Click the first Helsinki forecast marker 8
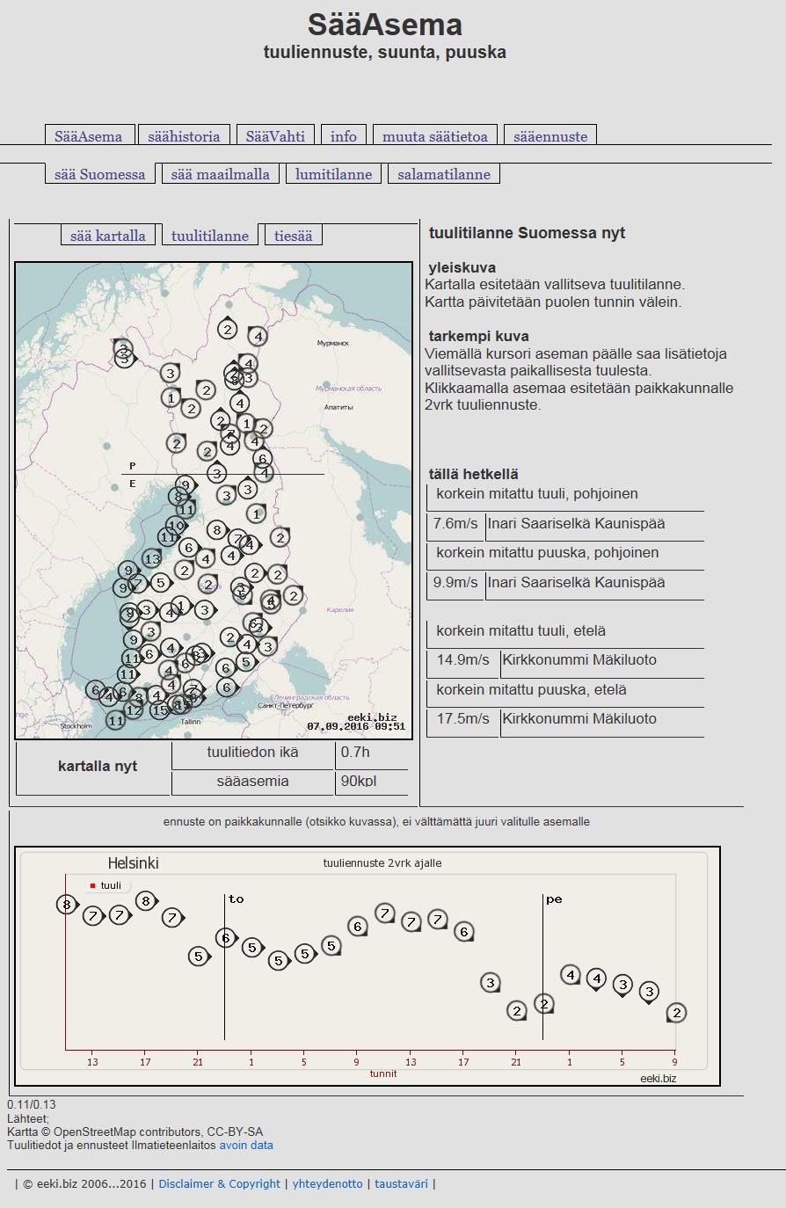Viewport: 786px width, 1208px height. [67, 904]
